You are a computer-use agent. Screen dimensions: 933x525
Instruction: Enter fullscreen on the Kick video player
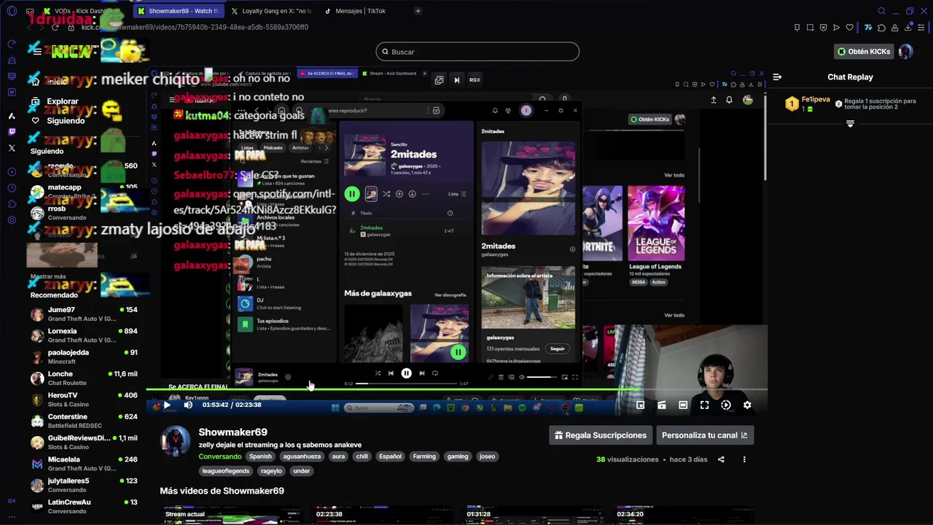tap(704, 405)
